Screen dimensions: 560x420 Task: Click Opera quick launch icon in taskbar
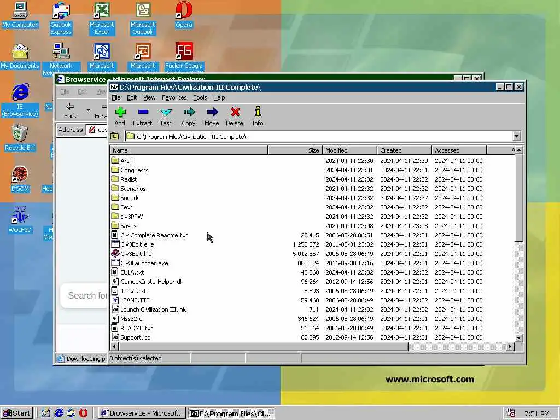tap(83, 413)
